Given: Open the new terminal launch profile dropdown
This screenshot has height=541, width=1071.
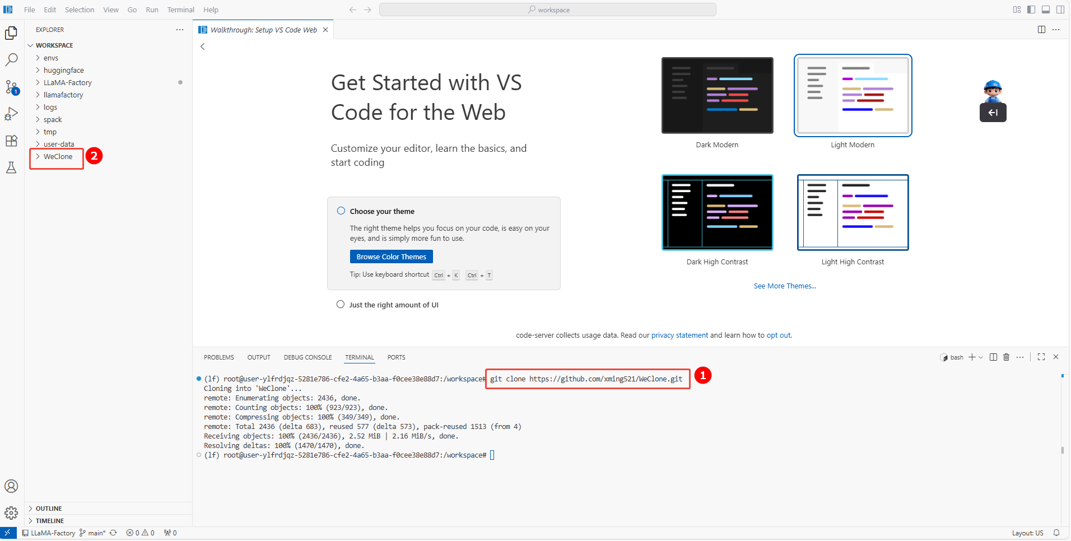Looking at the screenshot, I should point(981,357).
